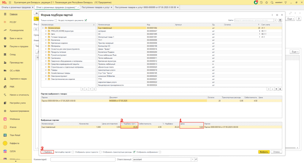This screenshot has width=304, height=163.
Task: Click the back arrow in document form
Action: (x=37, y=13)
